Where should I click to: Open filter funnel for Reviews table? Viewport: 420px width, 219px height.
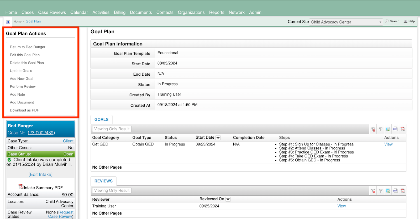[x=381, y=191]
